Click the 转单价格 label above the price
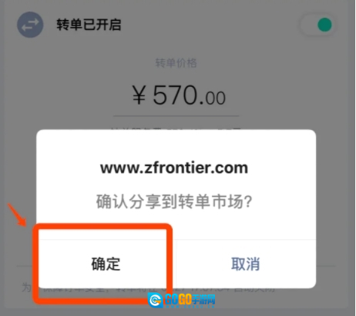 (176, 63)
